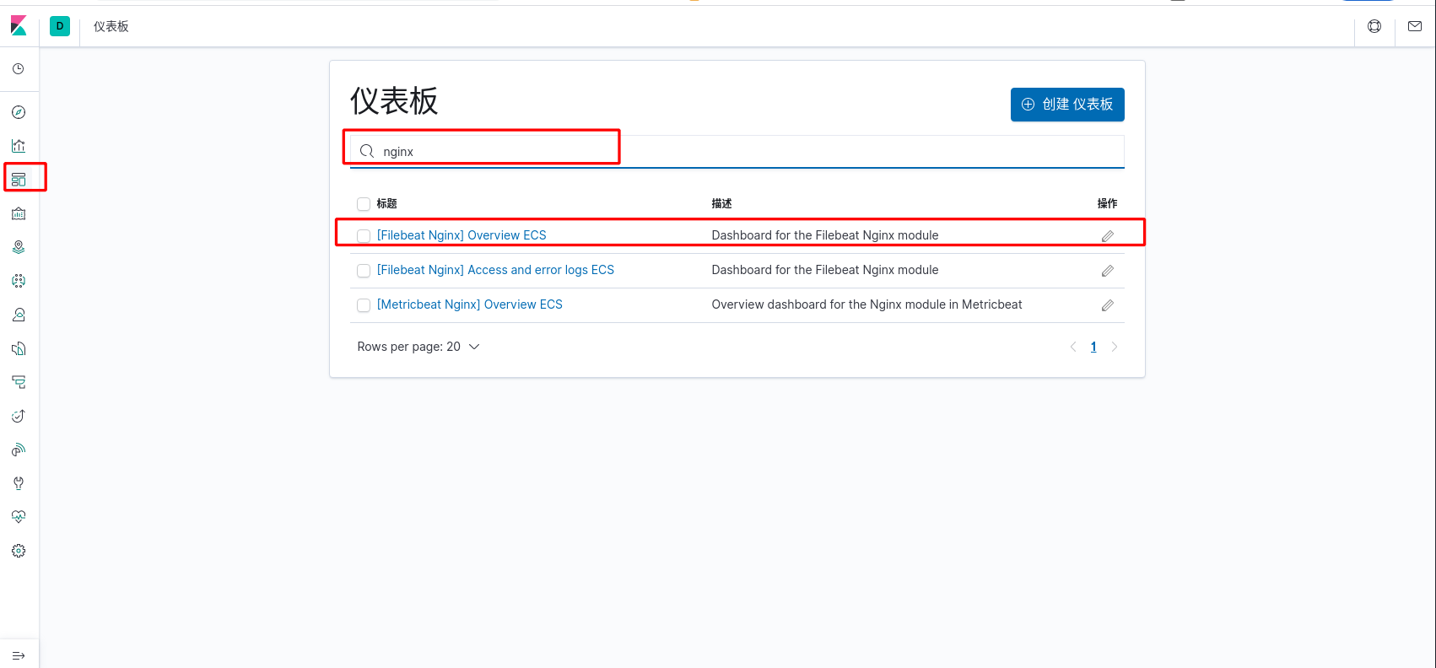
Task: Open Stack Monitoring from the sidebar
Action: [19, 517]
